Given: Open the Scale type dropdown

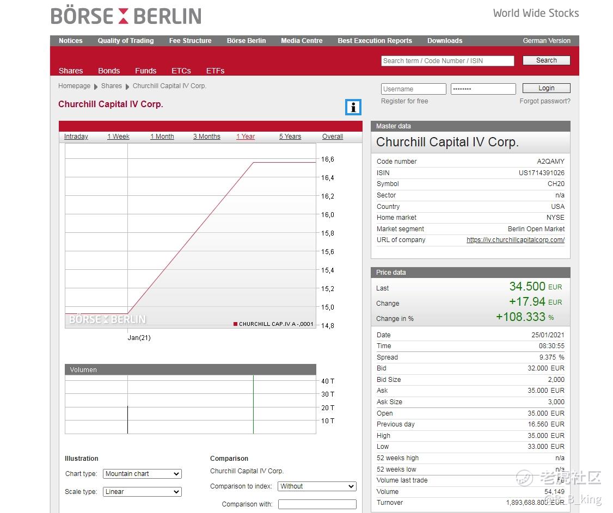Looking at the screenshot, I should click(142, 491).
